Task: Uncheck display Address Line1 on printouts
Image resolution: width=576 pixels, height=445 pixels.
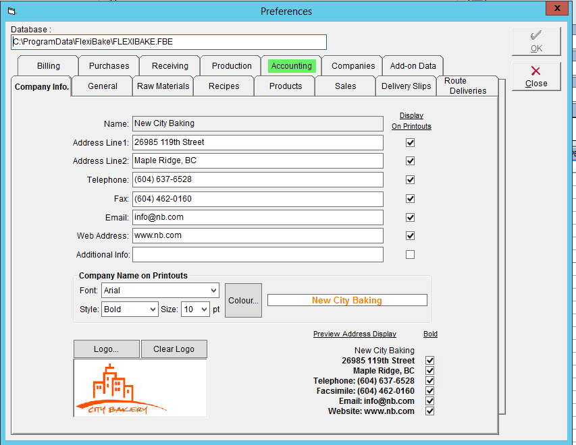Action: pyautogui.click(x=410, y=142)
